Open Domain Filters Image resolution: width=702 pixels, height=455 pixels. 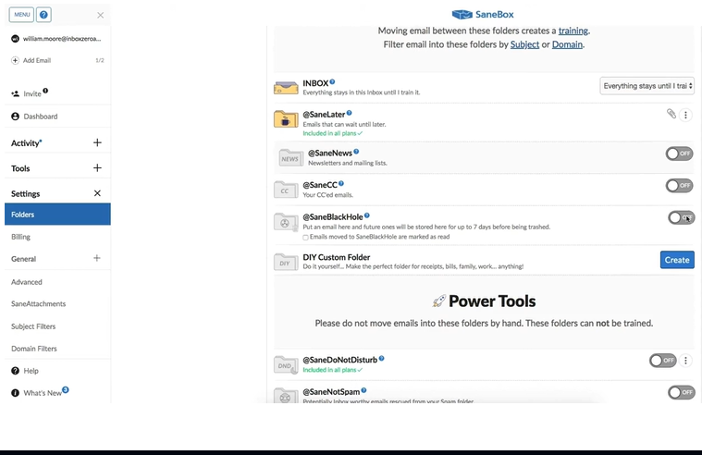(34, 349)
